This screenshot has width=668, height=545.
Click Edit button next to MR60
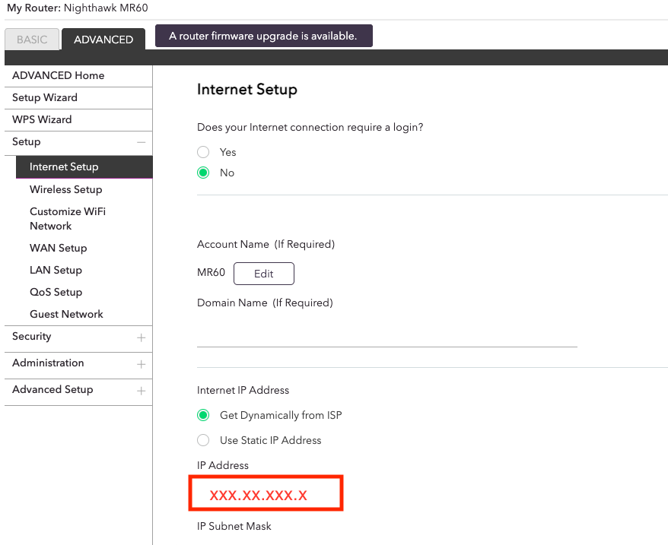(x=263, y=274)
